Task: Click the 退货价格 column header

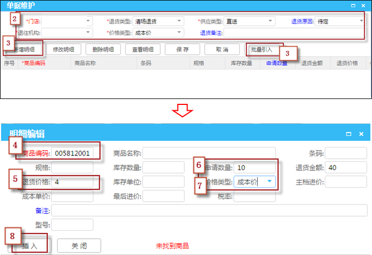Action: pyautogui.click(x=347, y=63)
